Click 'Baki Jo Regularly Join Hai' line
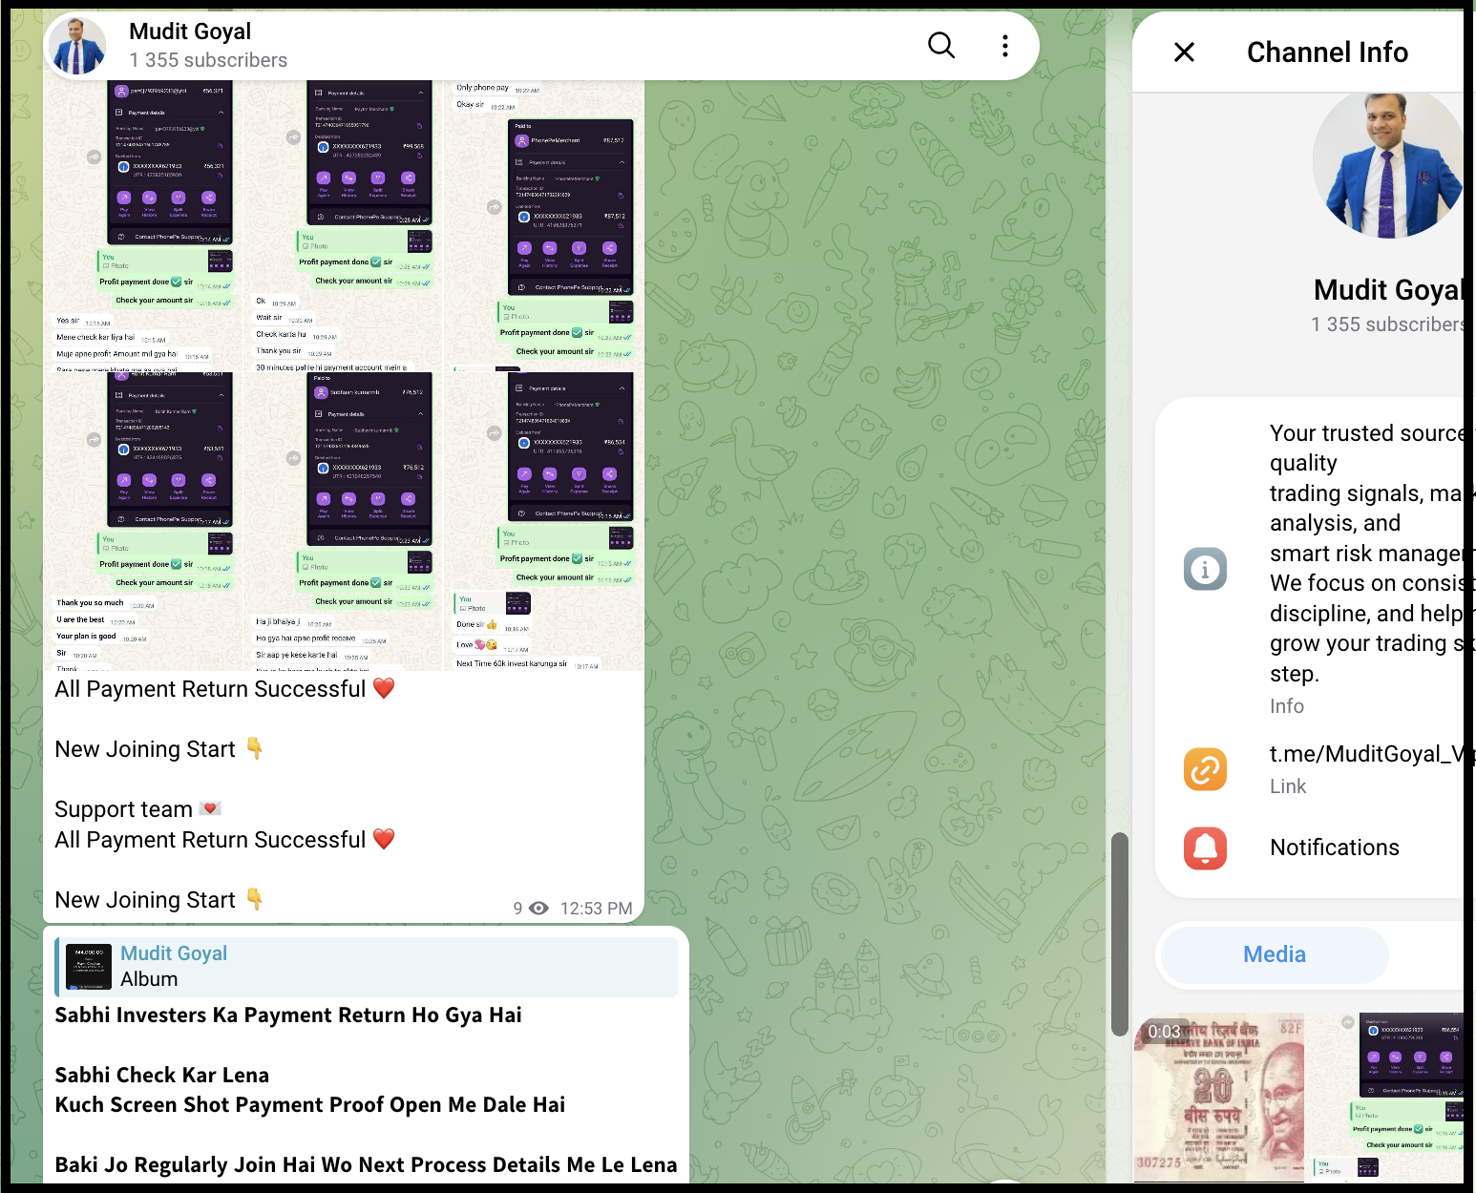1476x1193 pixels. pyautogui.click(x=367, y=1164)
